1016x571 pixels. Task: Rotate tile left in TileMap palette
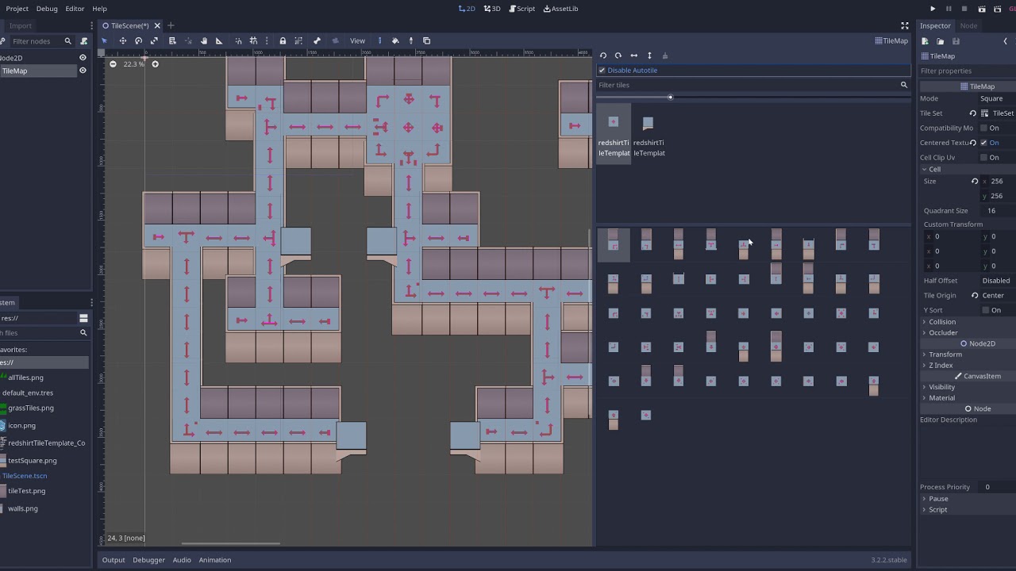pyautogui.click(x=603, y=56)
